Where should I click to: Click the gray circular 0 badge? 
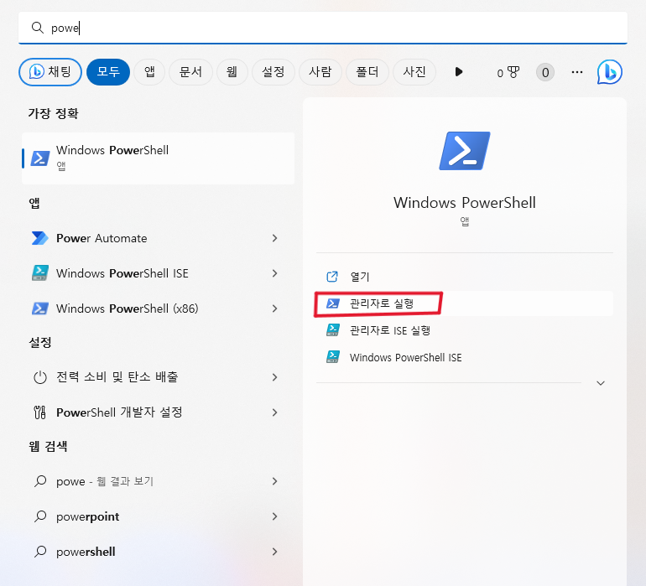(545, 72)
